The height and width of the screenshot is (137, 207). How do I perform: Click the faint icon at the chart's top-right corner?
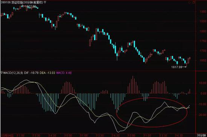(192, 2)
